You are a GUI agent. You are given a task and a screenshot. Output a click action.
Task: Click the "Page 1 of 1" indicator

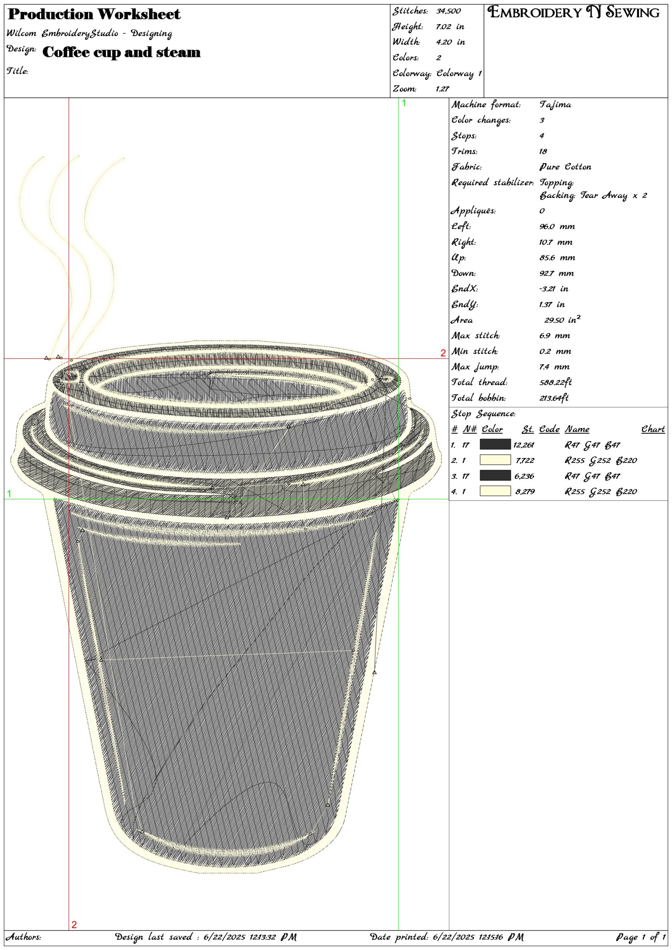point(641,937)
